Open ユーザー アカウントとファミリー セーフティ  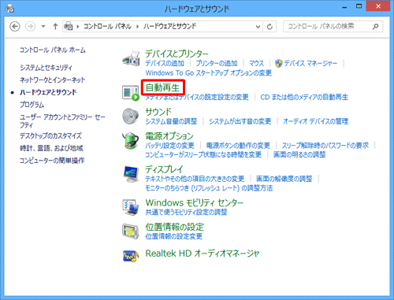tap(62, 120)
